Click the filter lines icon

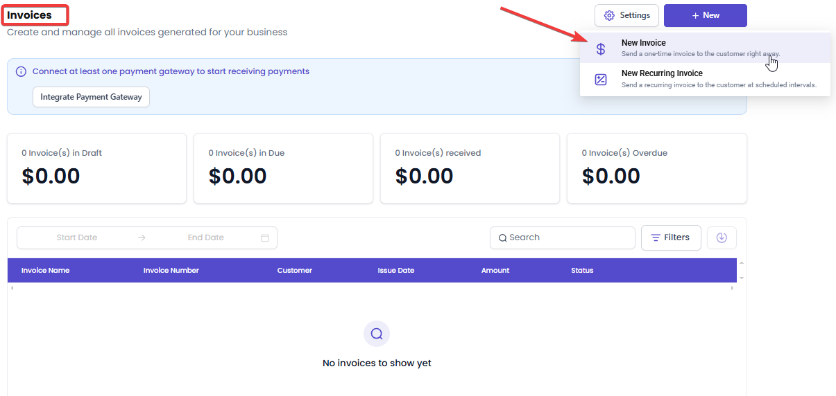point(656,237)
